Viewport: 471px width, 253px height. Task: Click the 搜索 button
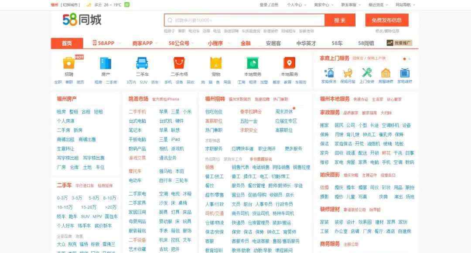(340, 20)
